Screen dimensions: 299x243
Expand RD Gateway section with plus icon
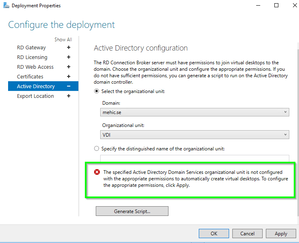pyautogui.click(x=69, y=47)
